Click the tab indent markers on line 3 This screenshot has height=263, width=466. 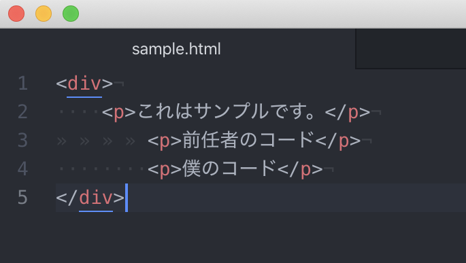[96, 141]
